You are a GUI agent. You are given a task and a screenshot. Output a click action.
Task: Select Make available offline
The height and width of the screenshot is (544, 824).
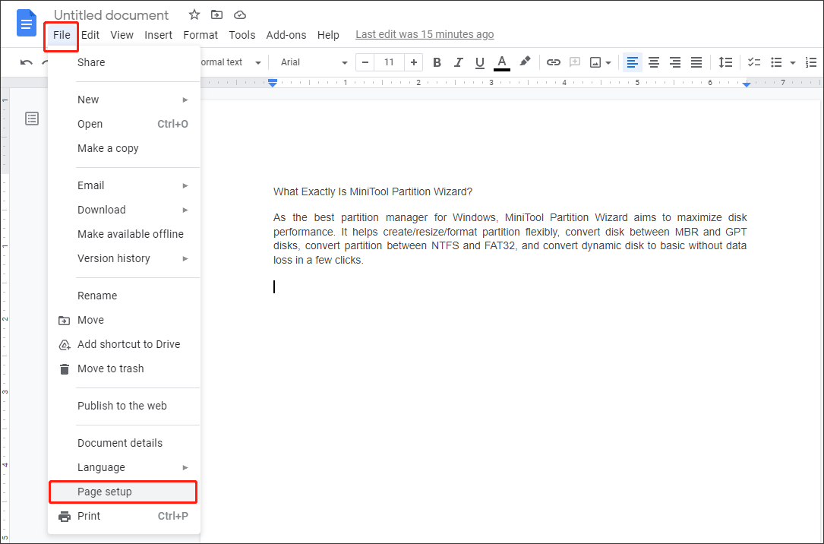[124, 234]
